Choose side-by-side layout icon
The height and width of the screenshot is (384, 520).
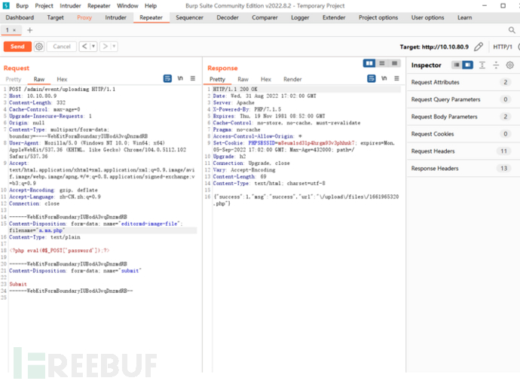[369, 63]
